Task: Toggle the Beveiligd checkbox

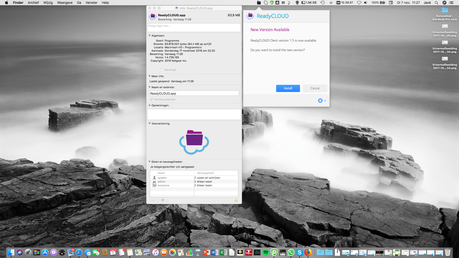Action: click(x=162, y=70)
